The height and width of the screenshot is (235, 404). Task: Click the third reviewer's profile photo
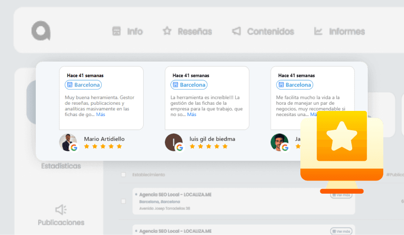click(x=279, y=142)
